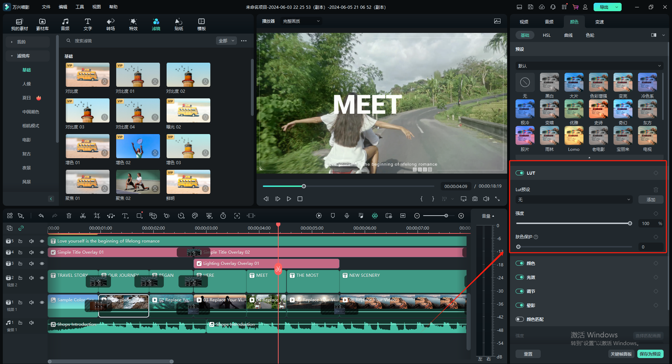Open the 文件 menu

(46, 7)
